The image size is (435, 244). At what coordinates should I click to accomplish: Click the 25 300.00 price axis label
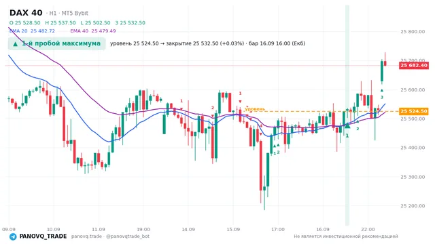coord(413,177)
